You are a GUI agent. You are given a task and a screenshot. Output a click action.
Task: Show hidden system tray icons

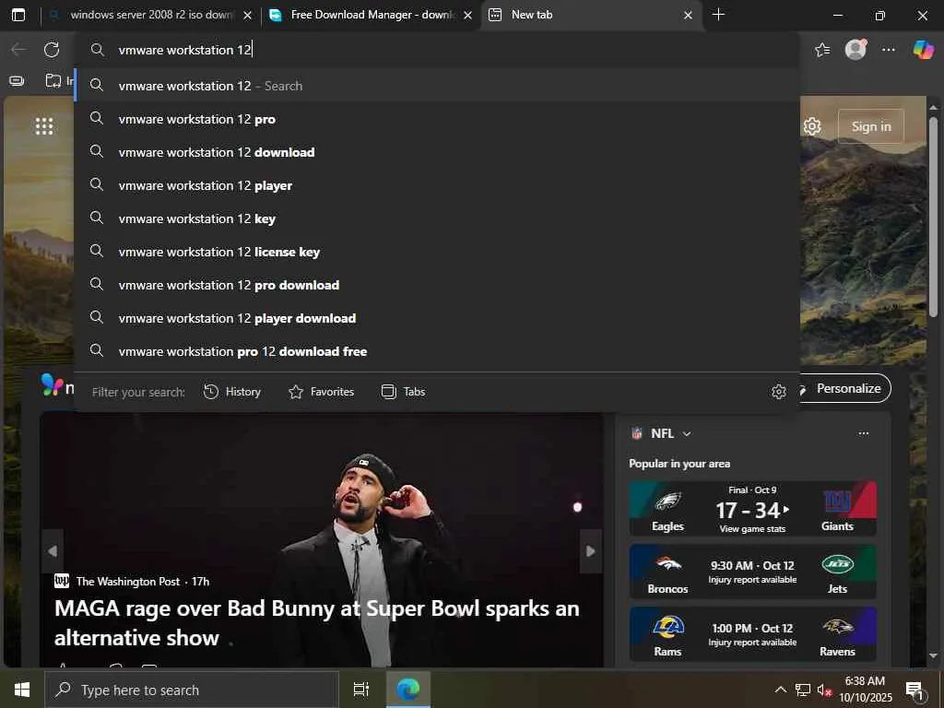coord(780,690)
